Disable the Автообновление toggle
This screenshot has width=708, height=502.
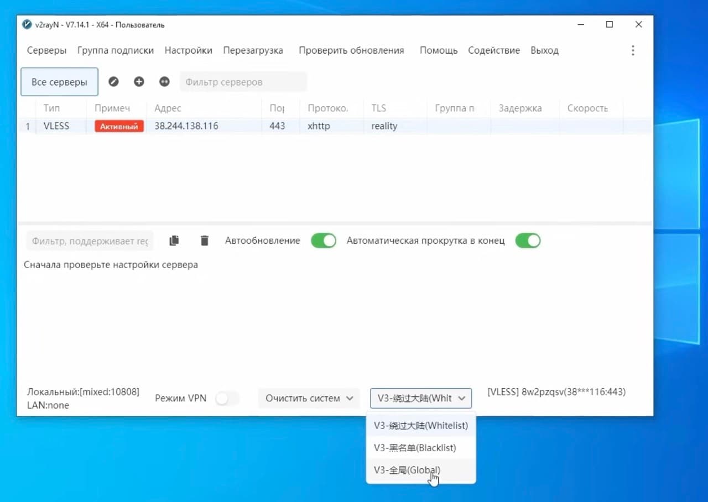(324, 240)
